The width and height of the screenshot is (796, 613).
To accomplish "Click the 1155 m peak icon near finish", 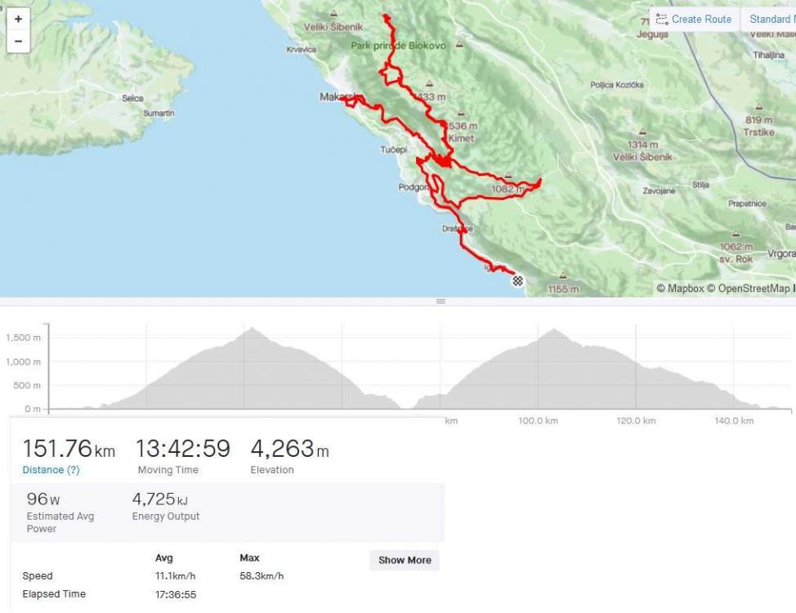I will (563, 276).
